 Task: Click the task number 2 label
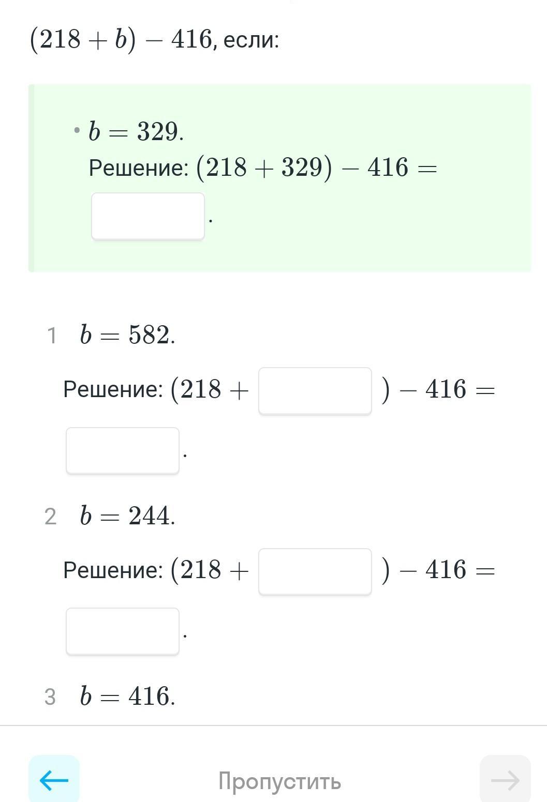point(50,517)
